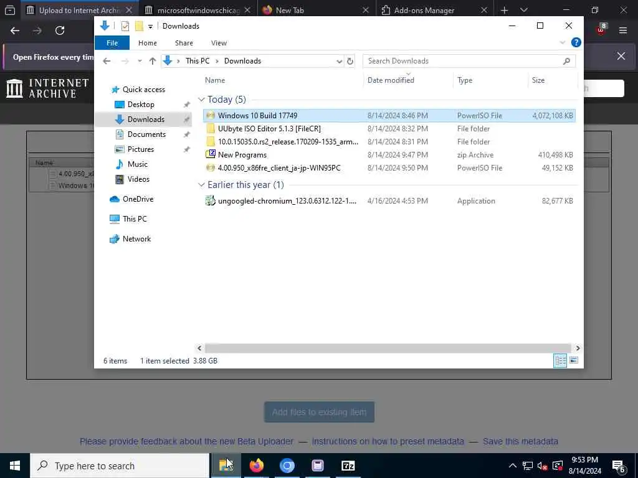Select Desktop in navigation pane
638x478 pixels.
click(141, 105)
